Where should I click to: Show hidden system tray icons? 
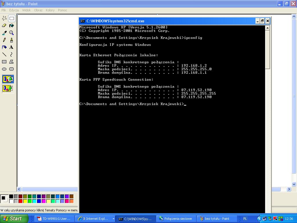click(259, 219)
